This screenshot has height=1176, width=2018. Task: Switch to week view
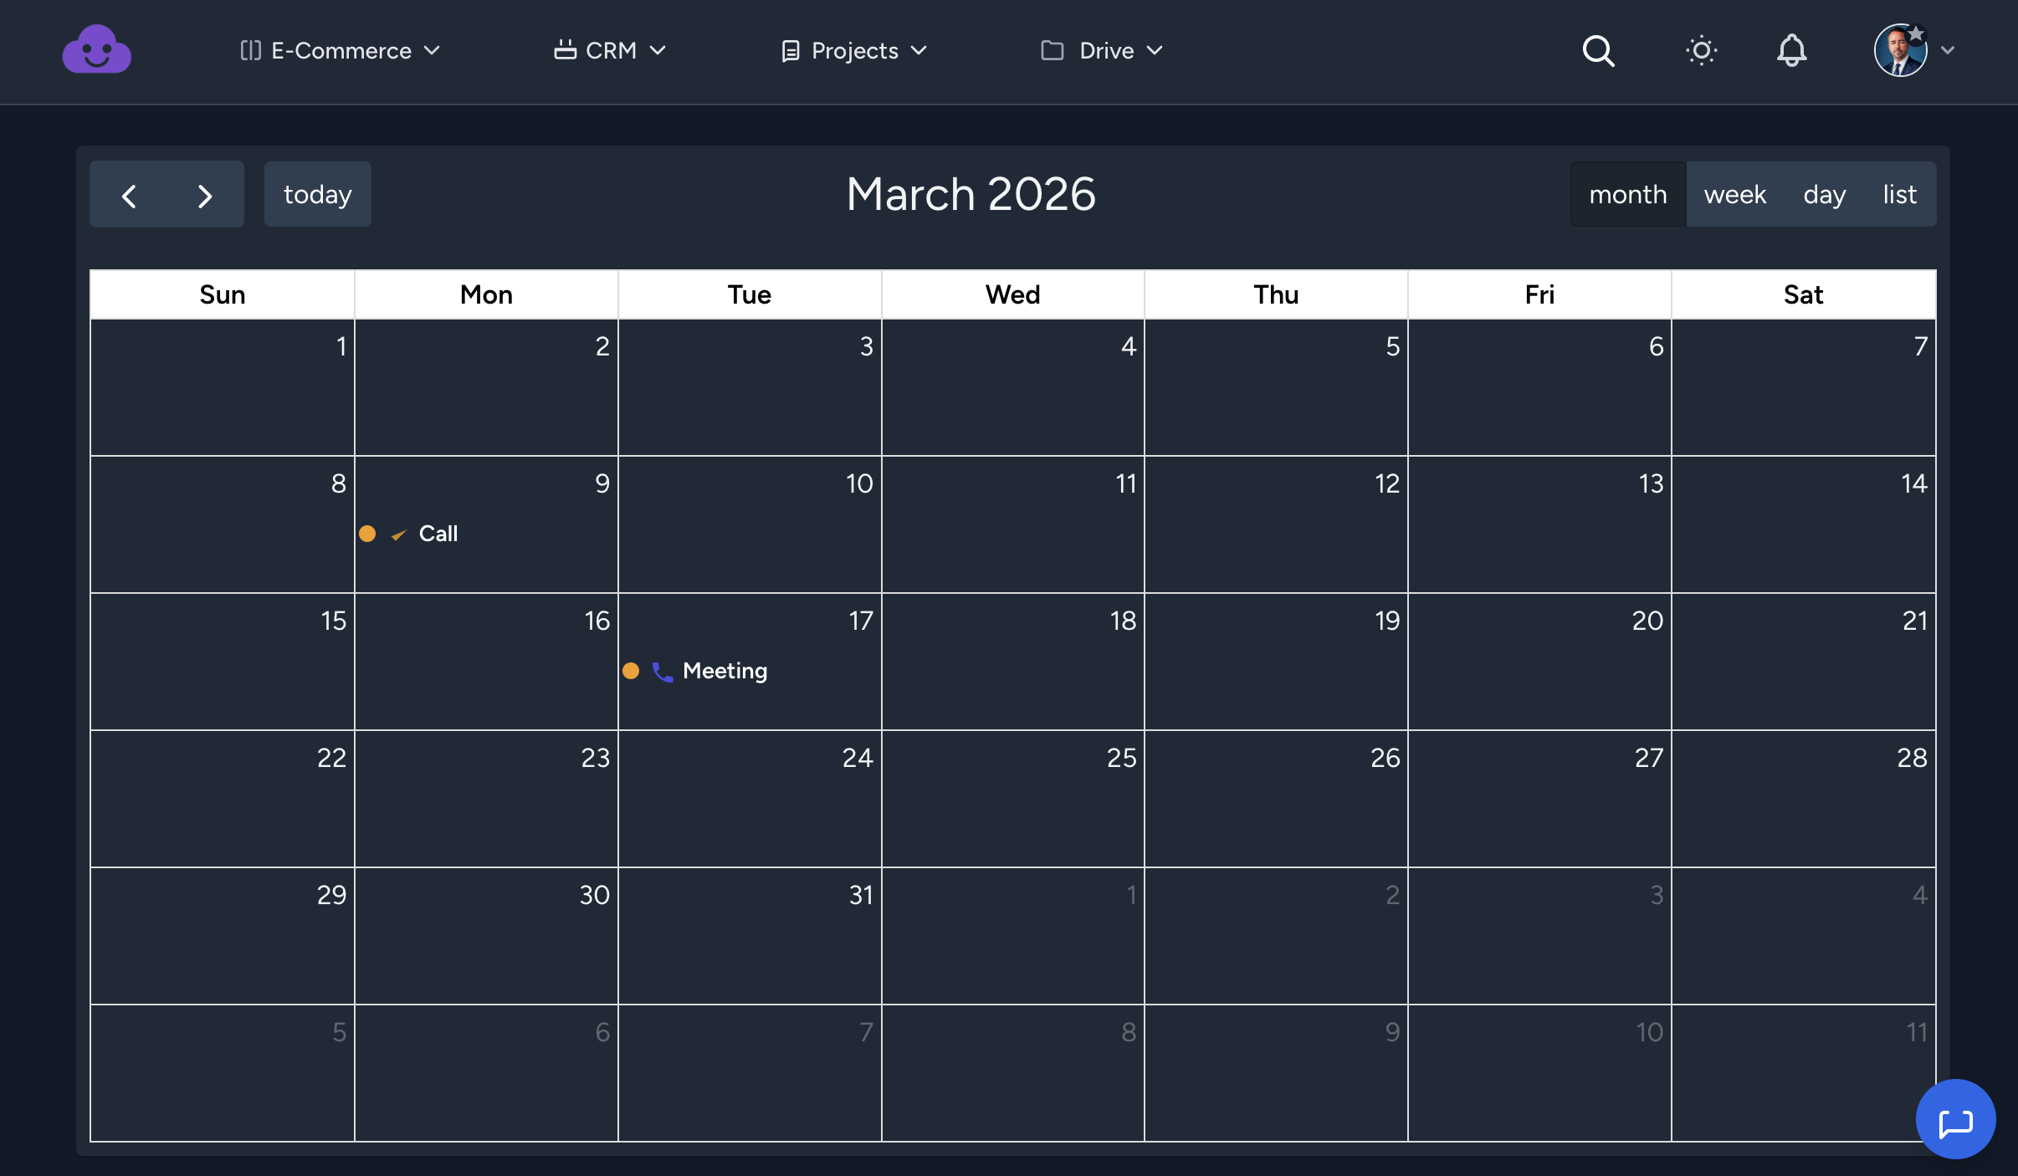[1734, 195]
